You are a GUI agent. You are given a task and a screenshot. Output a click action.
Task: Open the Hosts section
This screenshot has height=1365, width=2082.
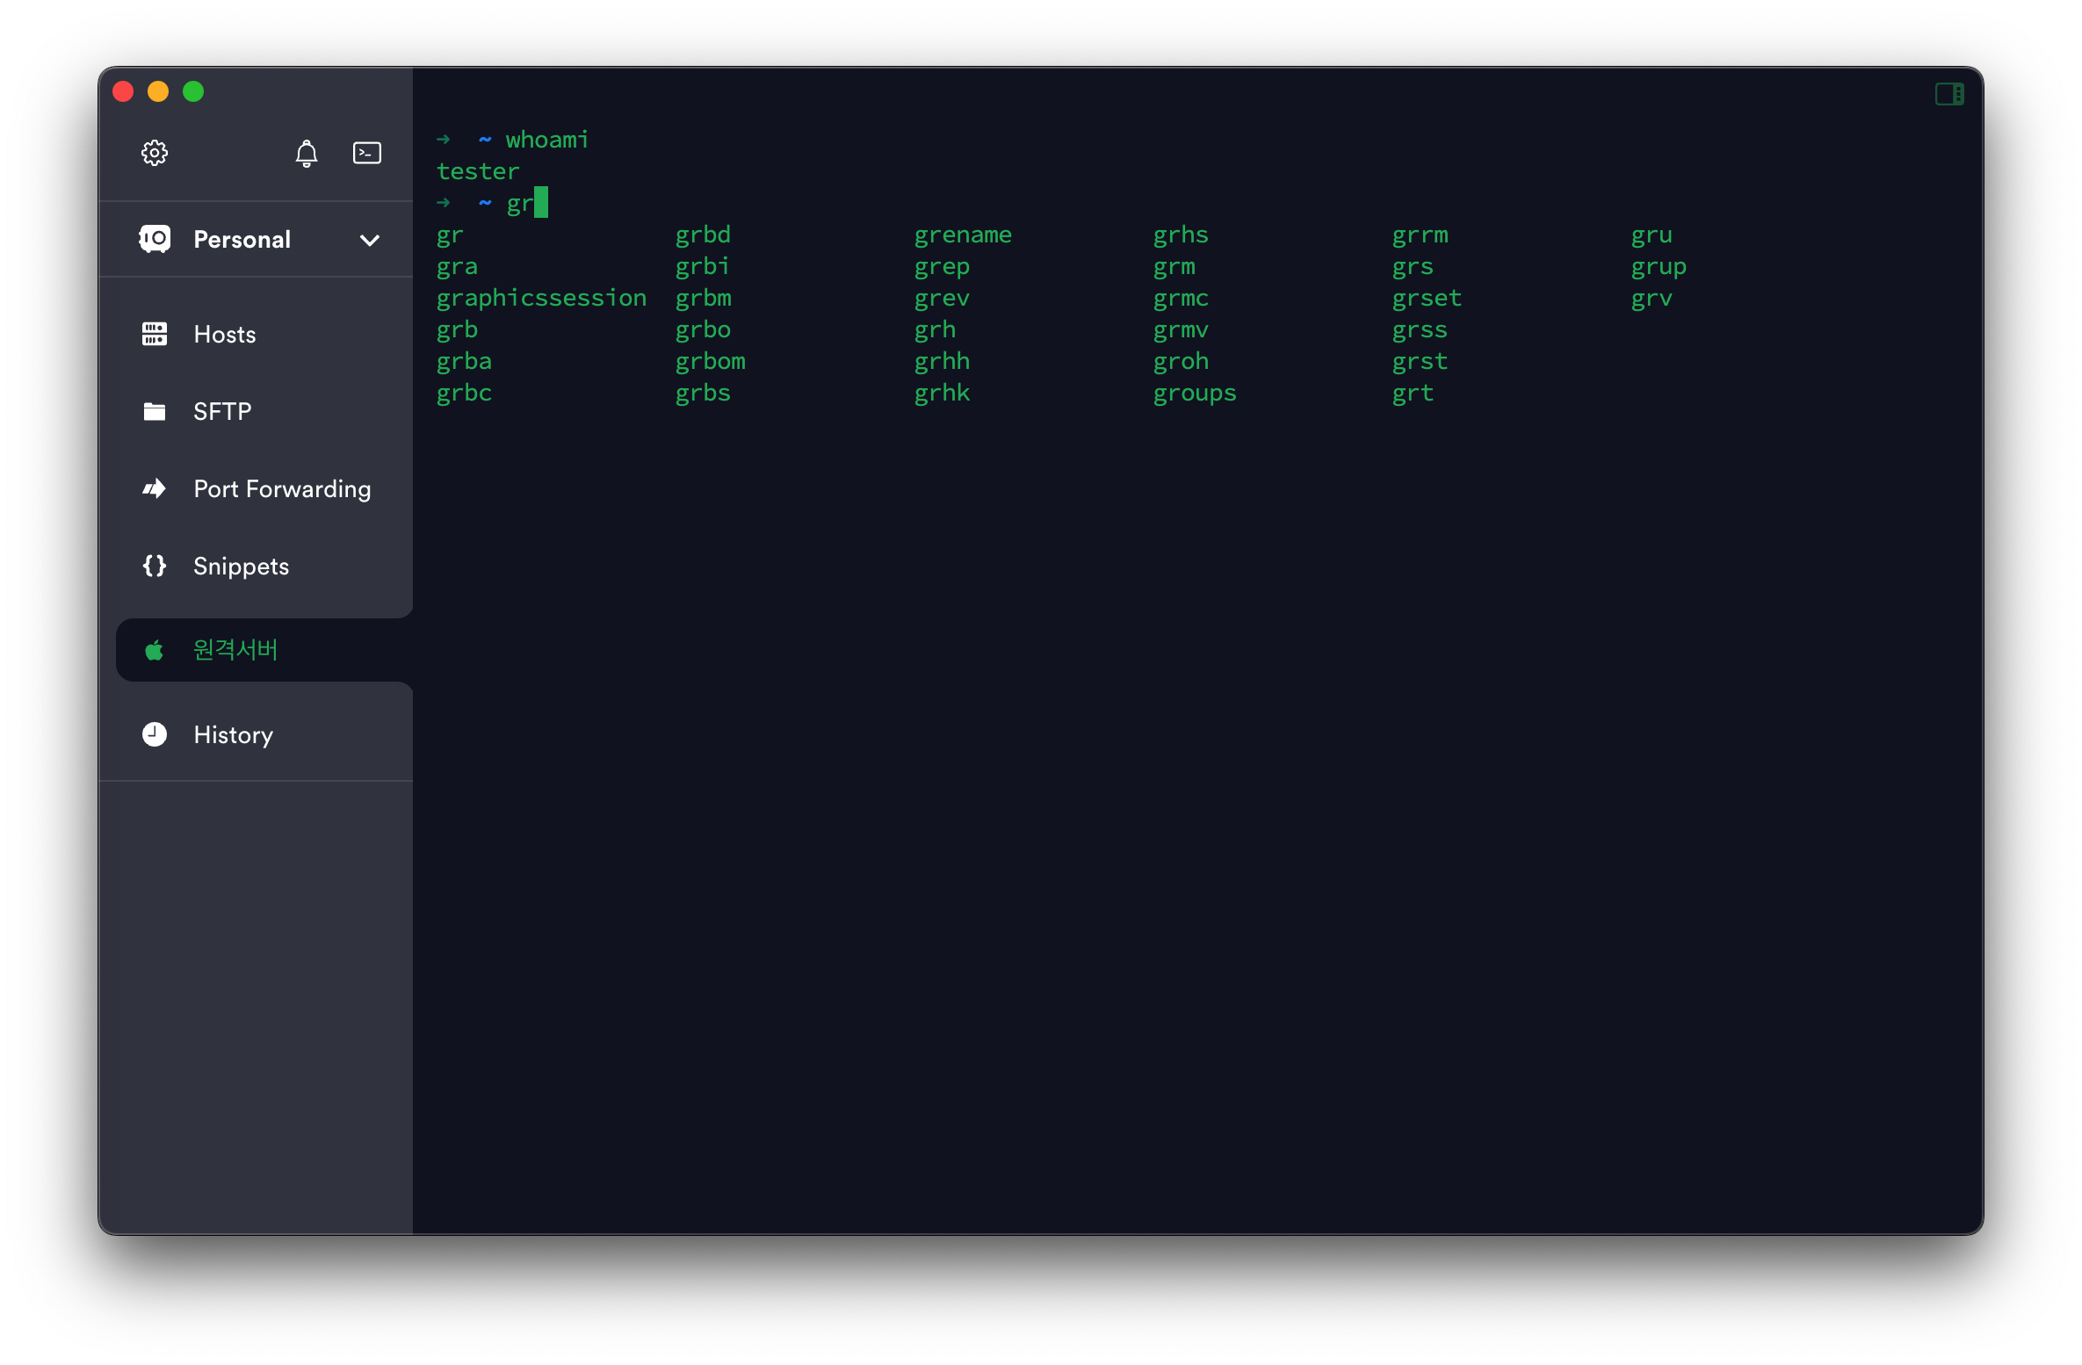[x=225, y=334]
